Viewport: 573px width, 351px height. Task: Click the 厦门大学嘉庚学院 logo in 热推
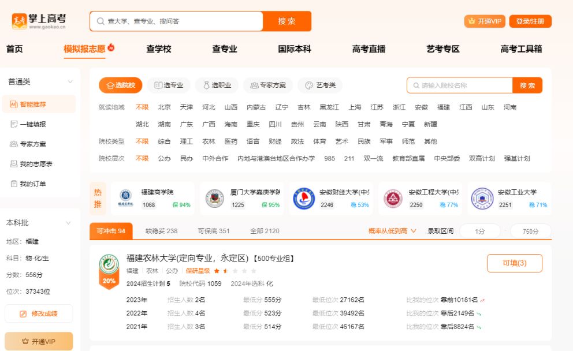pos(214,199)
